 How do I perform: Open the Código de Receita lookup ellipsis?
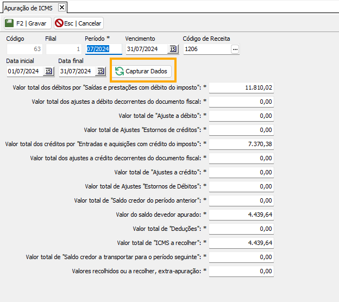tap(235, 49)
